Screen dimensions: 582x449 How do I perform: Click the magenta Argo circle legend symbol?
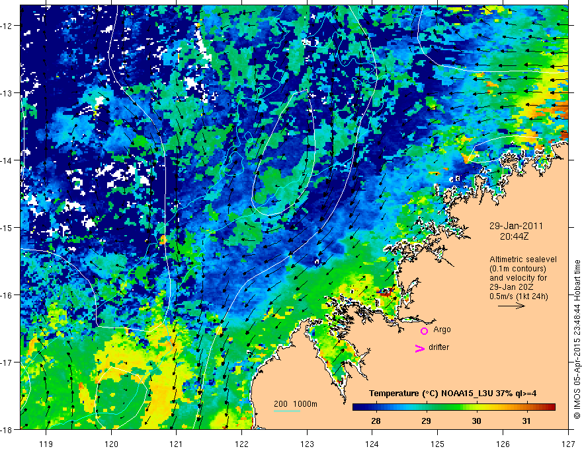[x=424, y=331]
